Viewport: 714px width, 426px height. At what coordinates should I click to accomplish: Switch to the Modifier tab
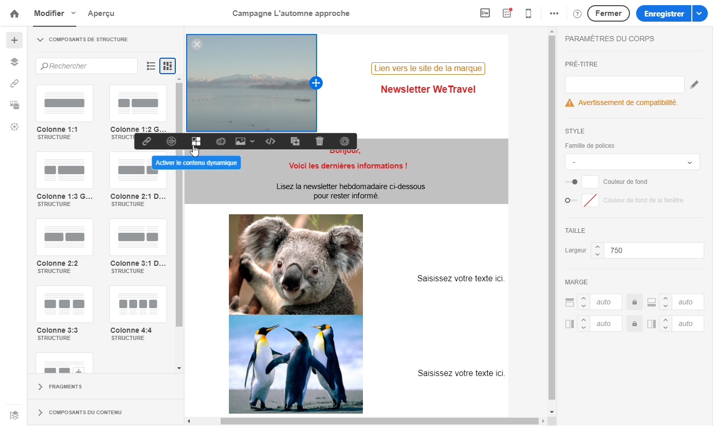[49, 13]
